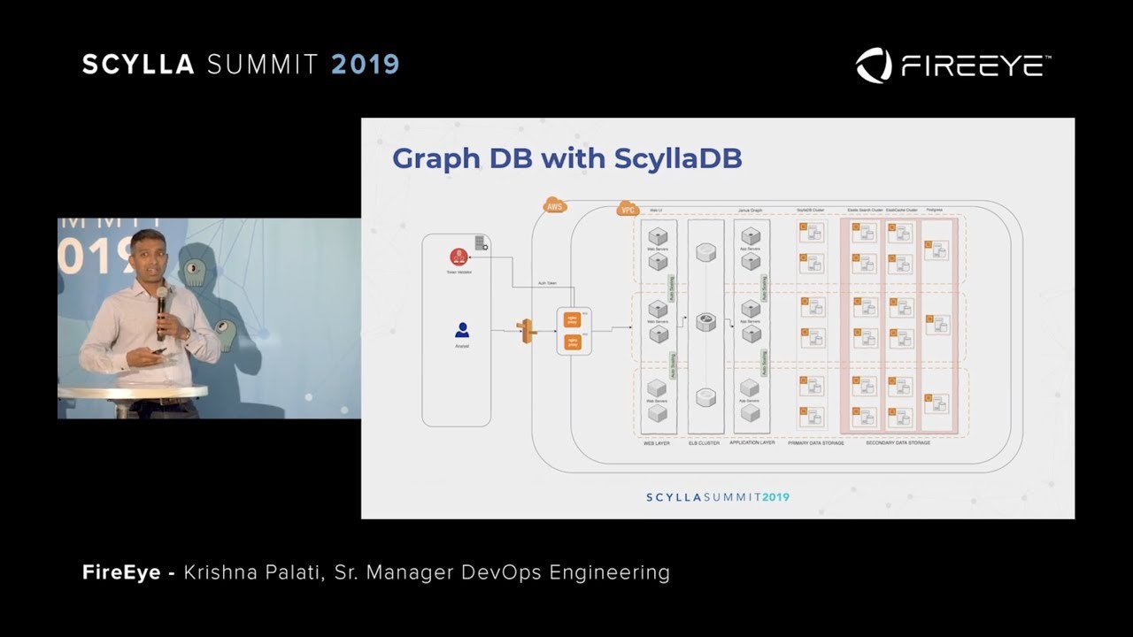This screenshot has width=1133, height=637.
Task: Click the orange gateway icon beside the Analyst arrow
Action: pyautogui.click(x=528, y=331)
